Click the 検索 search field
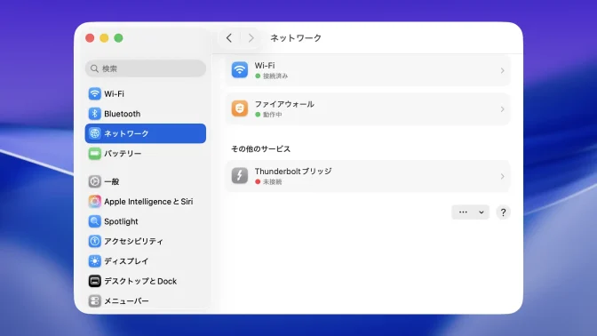Image resolution: width=597 pixels, height=336 pixels. [146, 68]
